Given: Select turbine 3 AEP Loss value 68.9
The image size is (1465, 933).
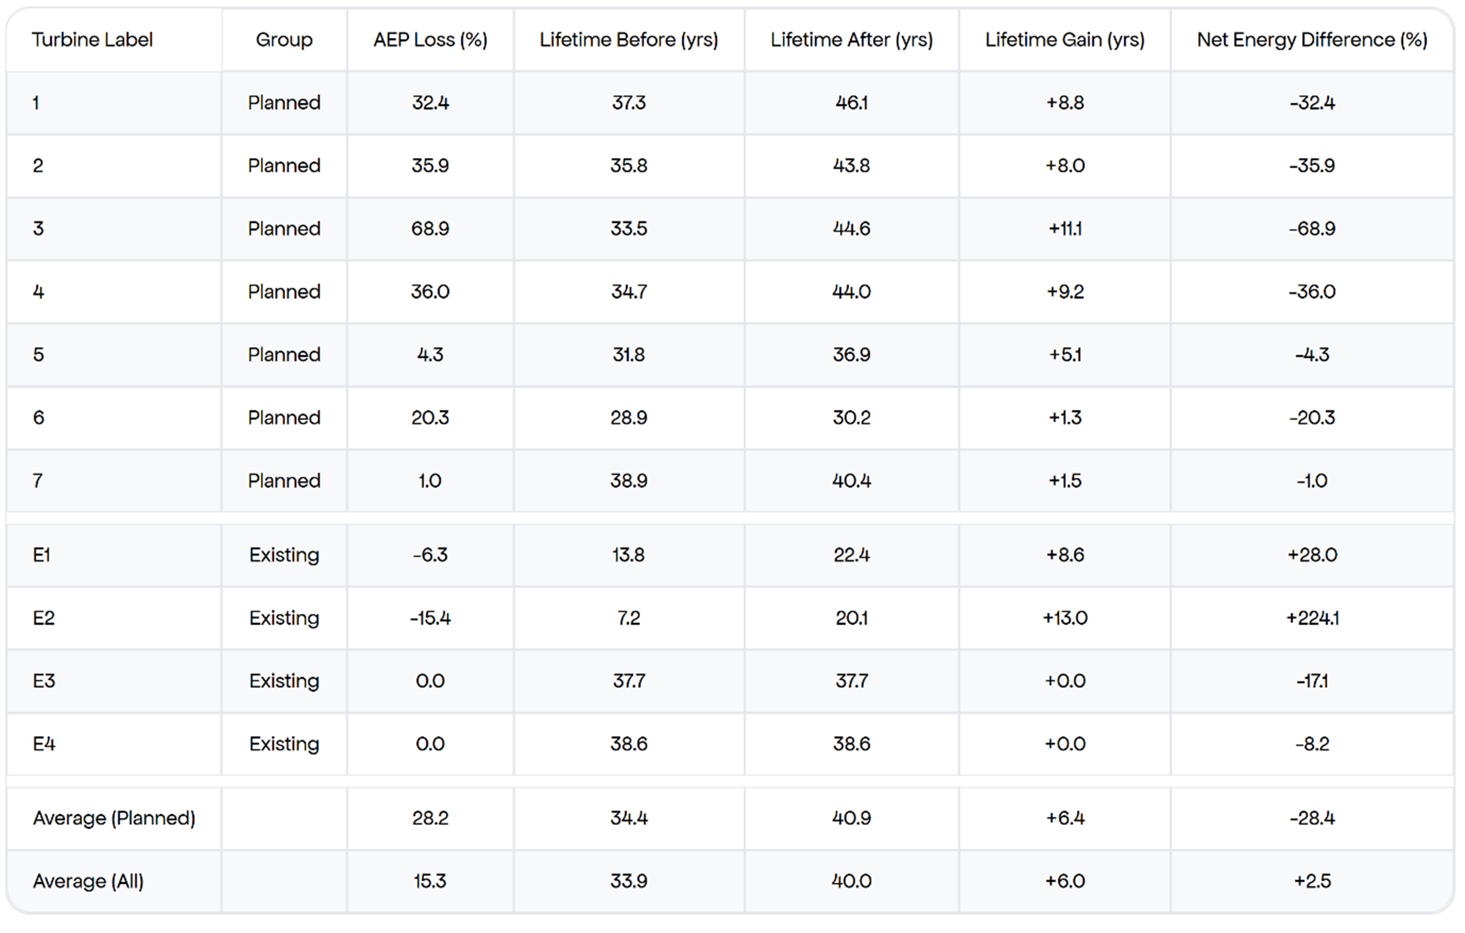Looking at the screenshot, I should coord(430,229).
